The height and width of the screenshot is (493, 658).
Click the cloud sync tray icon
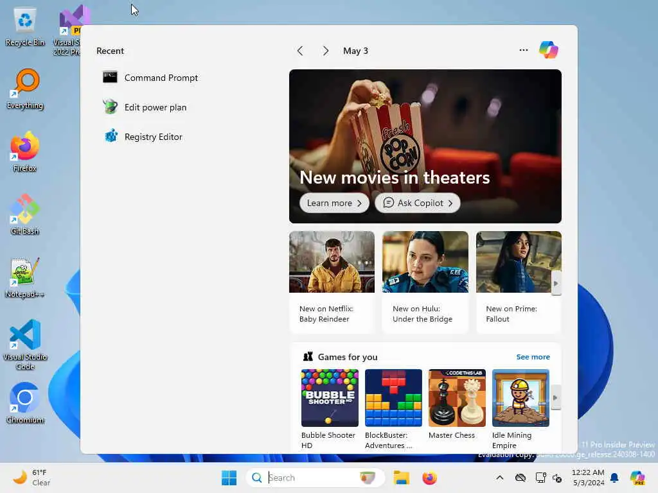(x=520, y=478)
